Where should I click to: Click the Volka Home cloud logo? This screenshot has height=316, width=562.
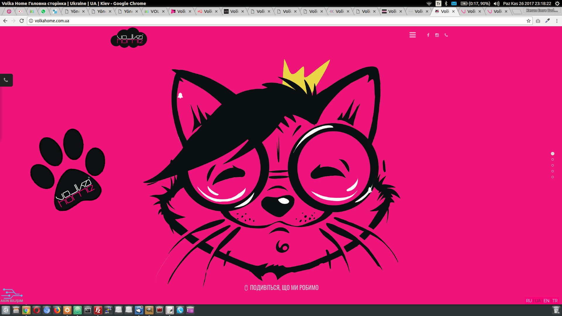pyautogui.click(x=129, y=38)
